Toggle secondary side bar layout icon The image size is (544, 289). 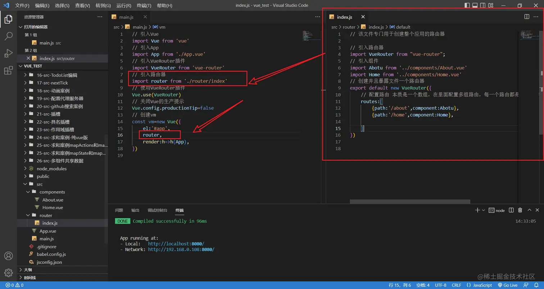click(483, 5)
